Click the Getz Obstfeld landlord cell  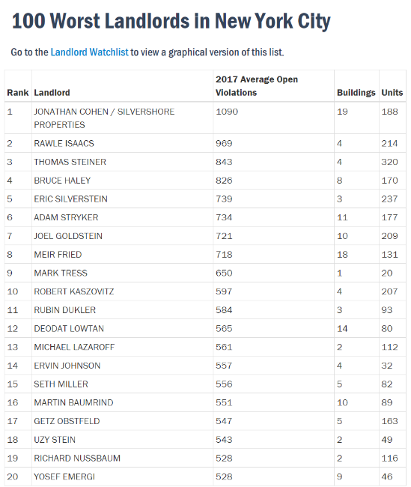coord(122,421)
